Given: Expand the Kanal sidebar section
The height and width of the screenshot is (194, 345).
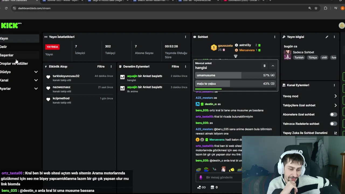Looking at the screenshot, I should pyautogui.click(x=36, y=80).
